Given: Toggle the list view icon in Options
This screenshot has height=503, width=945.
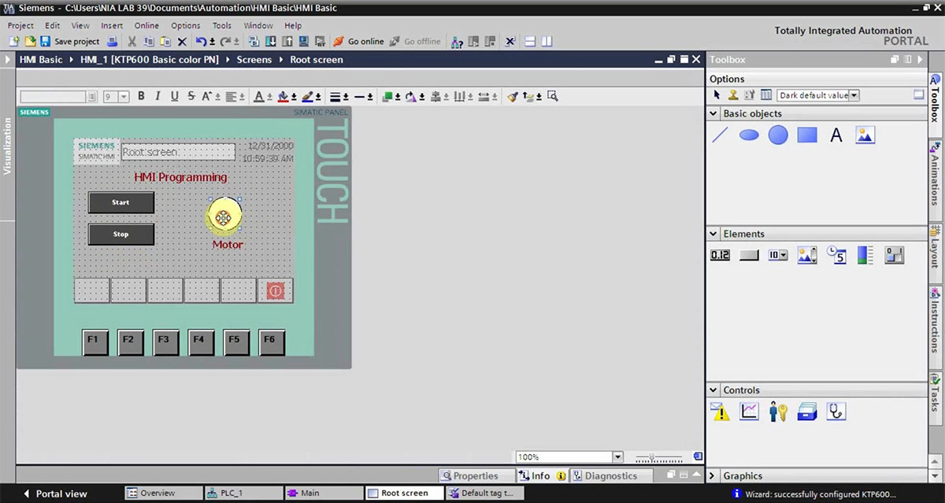Looking at the screenshot, I should pyautogui.click(x=765, y=94).
